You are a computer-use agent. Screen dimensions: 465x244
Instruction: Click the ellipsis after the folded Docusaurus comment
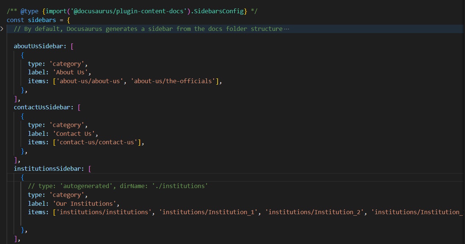pos(287,29)
